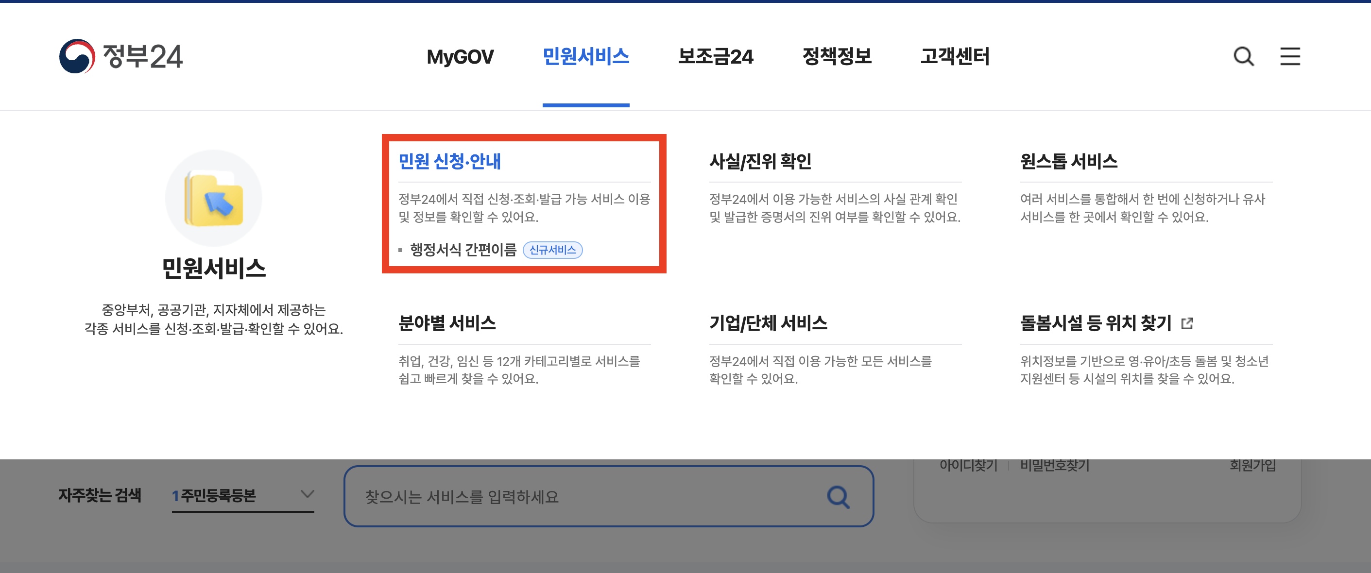Screen dimensions: 1371x573
Task: Open the site search magnifier icon
Action: pyautogui.click(x=1243, y=56)
